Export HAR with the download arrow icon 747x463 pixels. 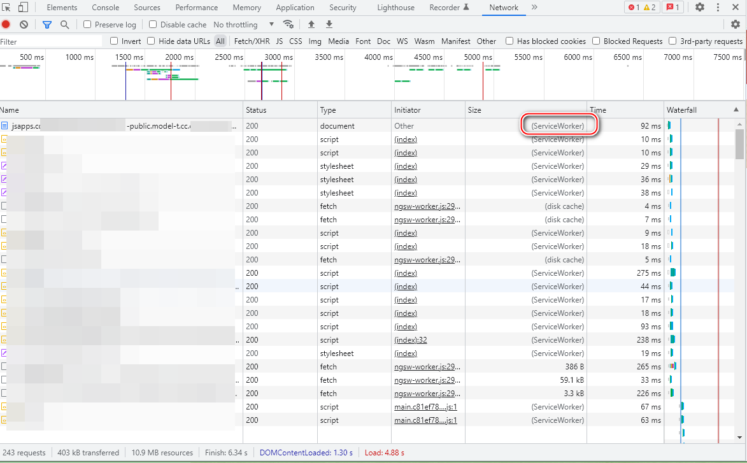click(x=329, y=24)
